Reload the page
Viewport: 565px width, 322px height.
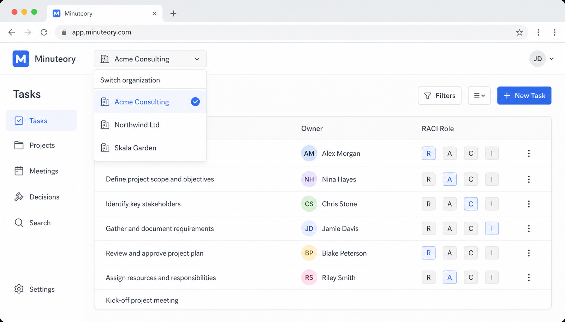(44, 32)
